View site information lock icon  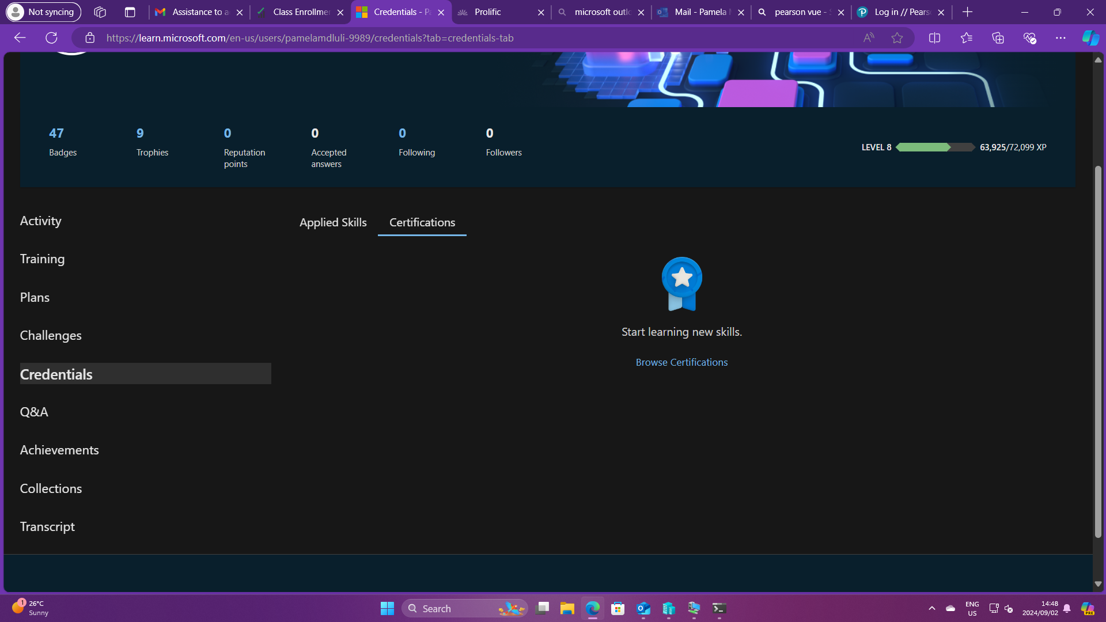click(x=90, y=38)
